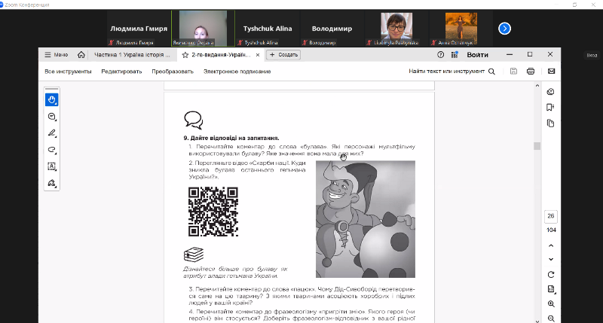Open the bookmarks panel icon

coord(550,107)
